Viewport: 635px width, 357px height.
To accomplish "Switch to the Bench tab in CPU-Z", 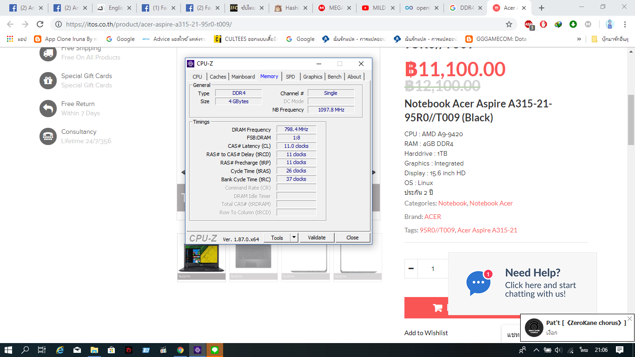I will coord(335,77).
